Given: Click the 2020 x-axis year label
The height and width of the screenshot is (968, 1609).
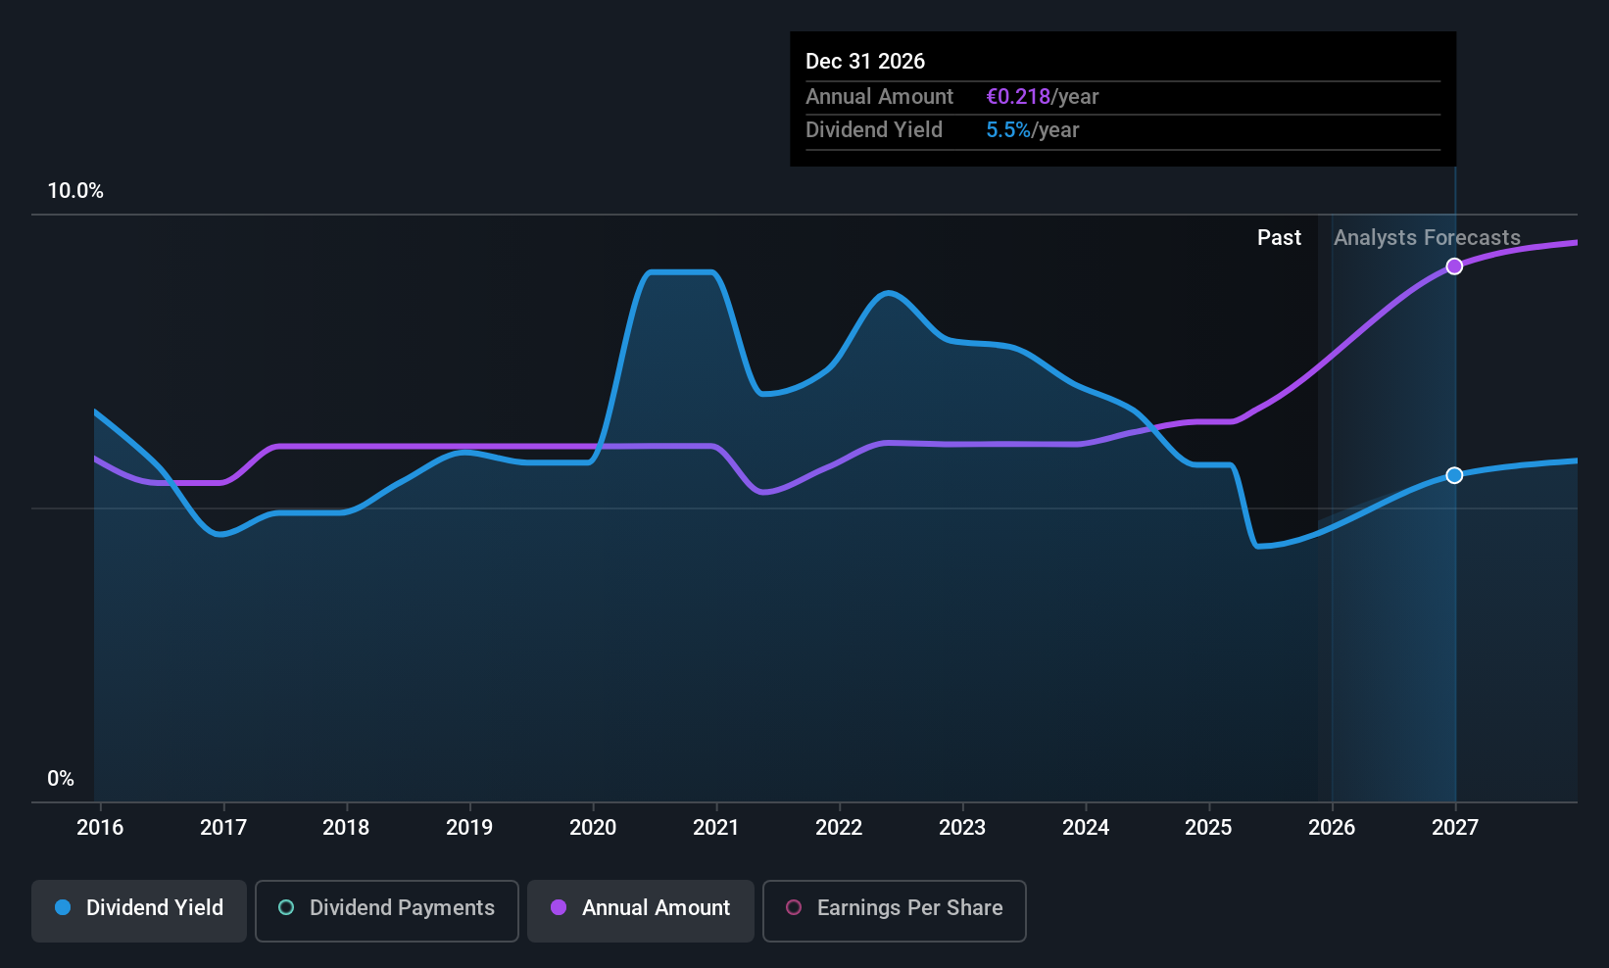Looking at the screenshot, I should tap(593, 828).
